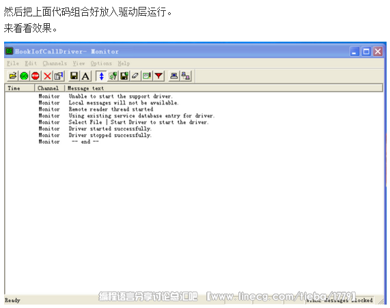Click the single computer toolbar icon

point(174,76)
